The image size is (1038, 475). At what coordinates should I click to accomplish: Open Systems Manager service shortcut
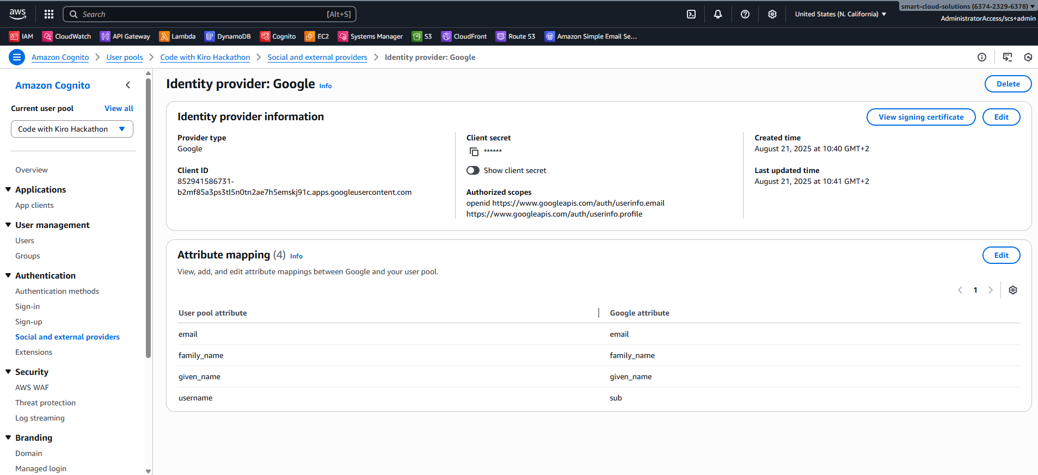coord(370,36)
